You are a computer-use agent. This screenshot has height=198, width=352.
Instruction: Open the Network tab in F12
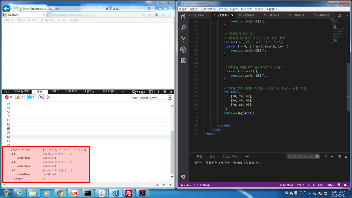coord(71,91)
